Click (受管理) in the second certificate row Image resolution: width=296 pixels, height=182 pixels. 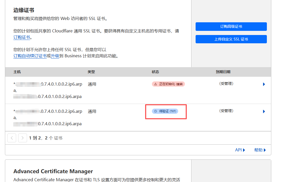(x=226, y=111)
